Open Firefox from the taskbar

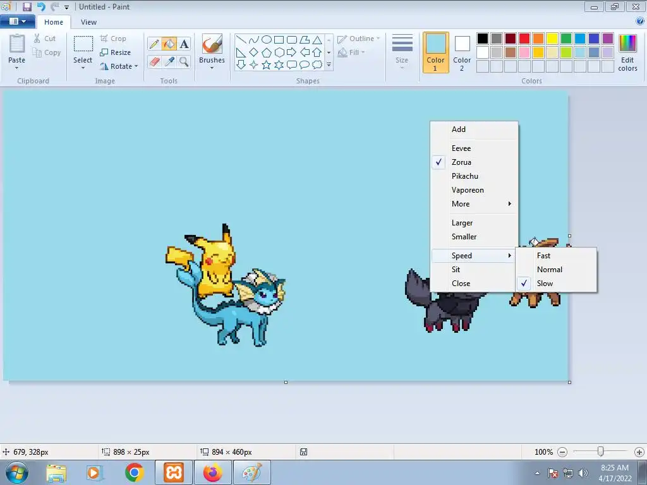click(x=213, y=472)
